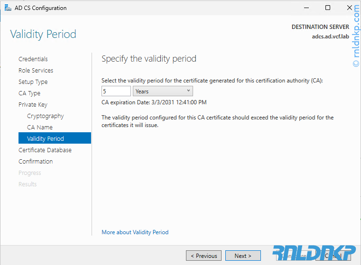
Task: Open the More about Validity Period link
Action: tap(135, 232)
